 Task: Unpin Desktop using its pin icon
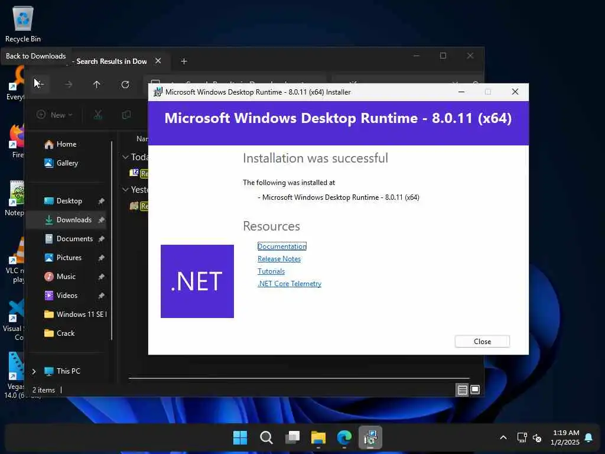coord(101,201)
